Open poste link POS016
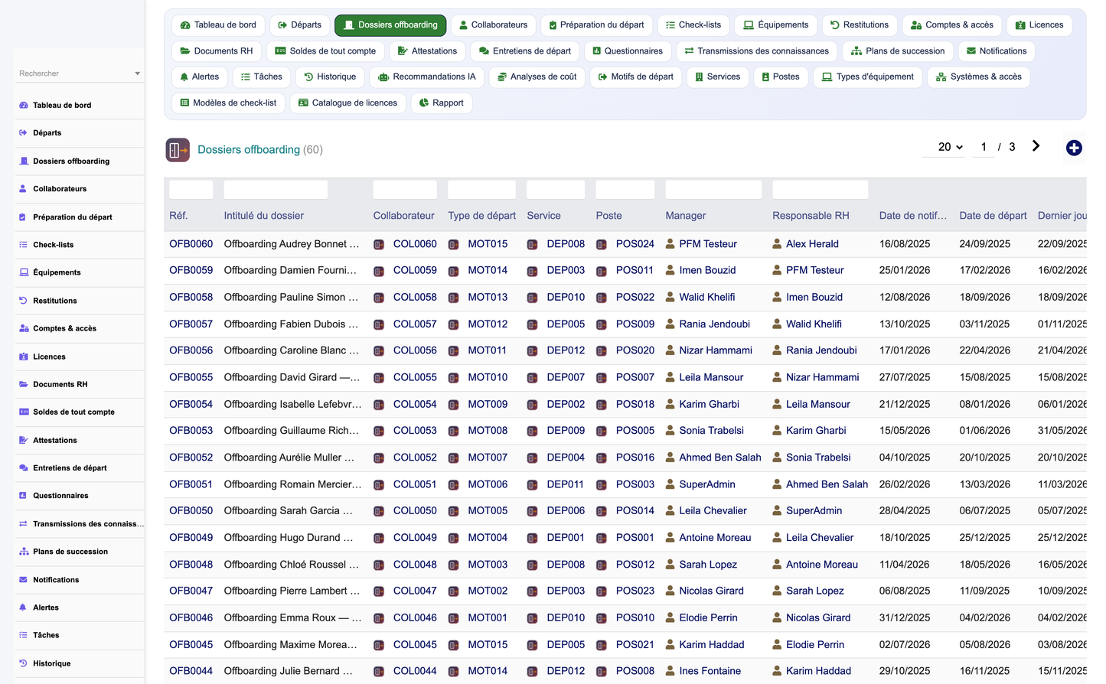Image resolution: width=1106 pixels, height=684 pixels. tap(635, 458)
